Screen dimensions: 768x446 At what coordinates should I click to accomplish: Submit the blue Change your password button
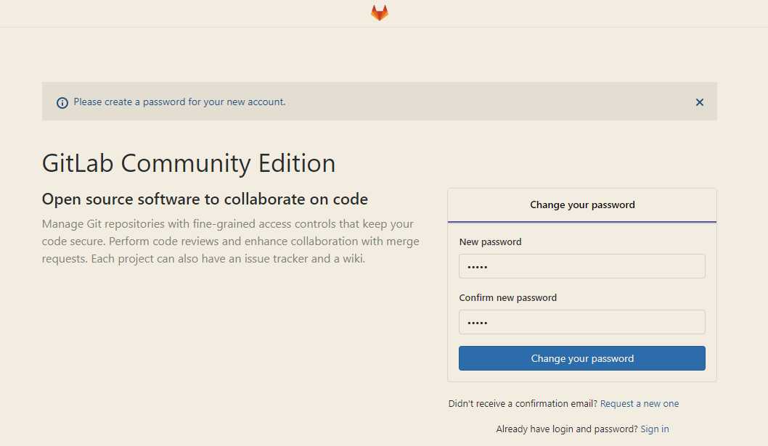[582, 358]
